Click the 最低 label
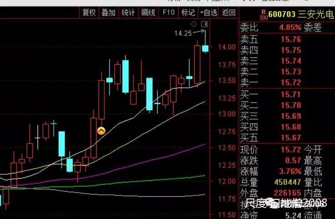This screenshot has height=219, width=335. click(x=313, y=171)
